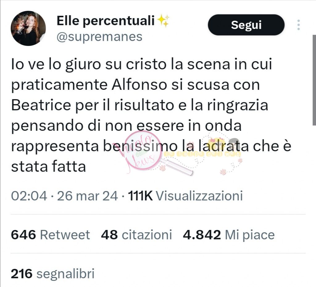Click the name Beatrice in the tweet

pyautogui.click(x=41, y=106)
